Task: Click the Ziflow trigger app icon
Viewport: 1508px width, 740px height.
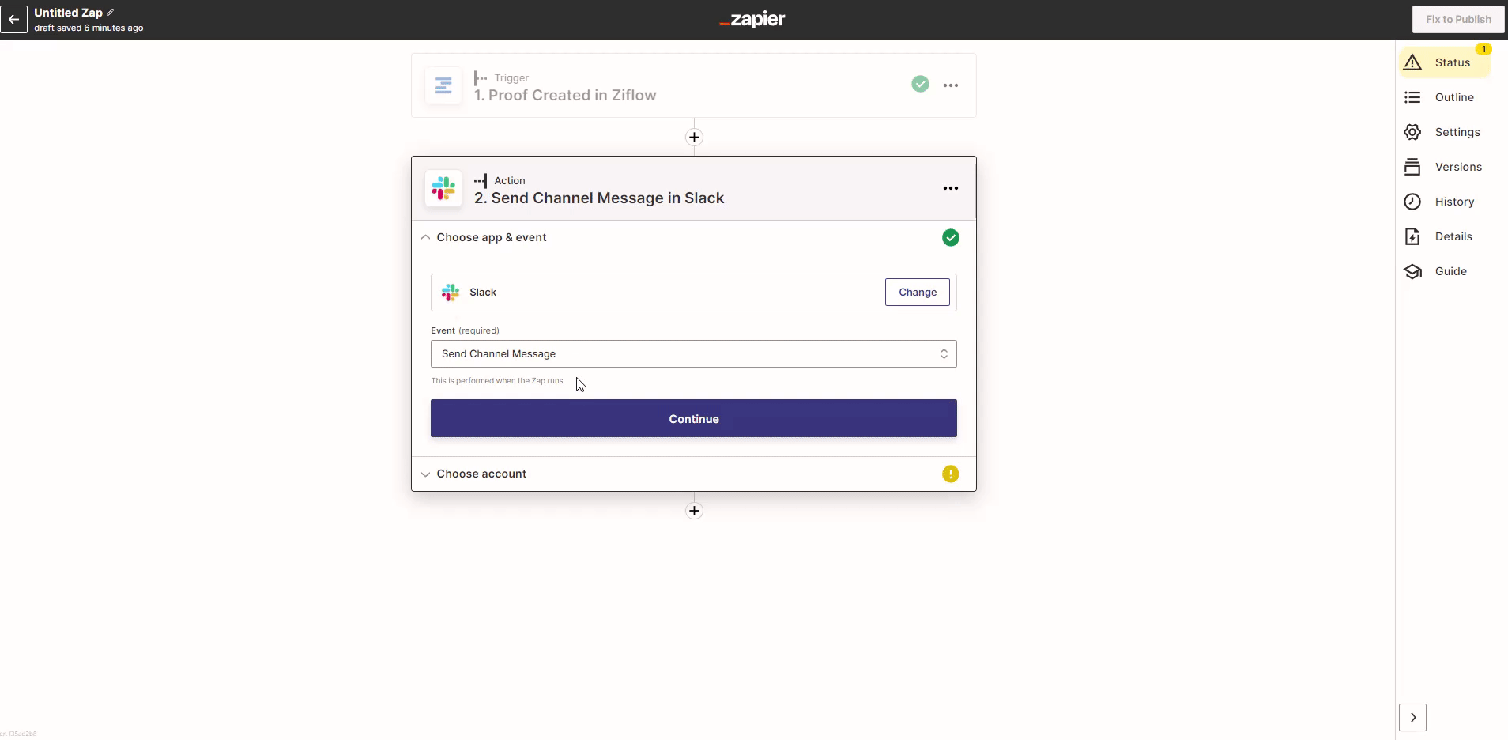Action: click(x=443, y=85)
